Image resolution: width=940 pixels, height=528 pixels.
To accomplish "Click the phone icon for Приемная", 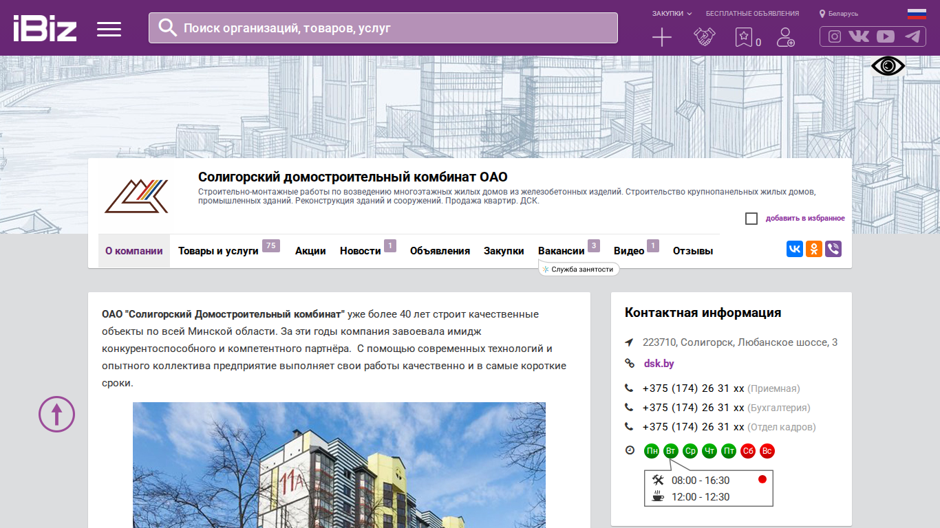I will (629, 388).
